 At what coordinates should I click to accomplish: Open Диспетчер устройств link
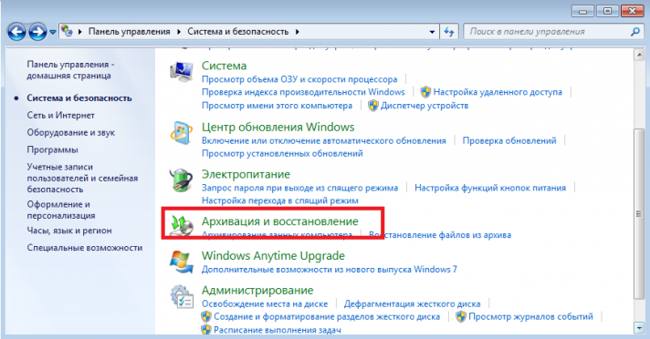(425, 106)
